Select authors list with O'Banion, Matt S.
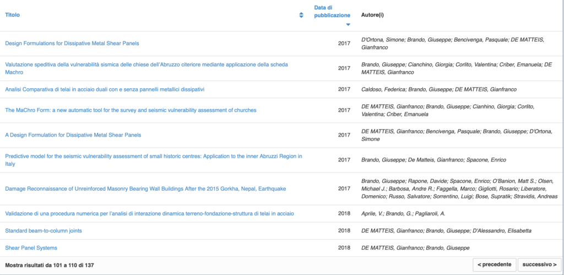 tap(459, 188)
